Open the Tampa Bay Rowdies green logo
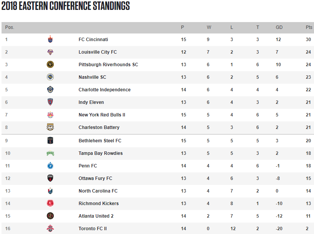Viewport: 314px width, 234px height. [x=50, y=153]
